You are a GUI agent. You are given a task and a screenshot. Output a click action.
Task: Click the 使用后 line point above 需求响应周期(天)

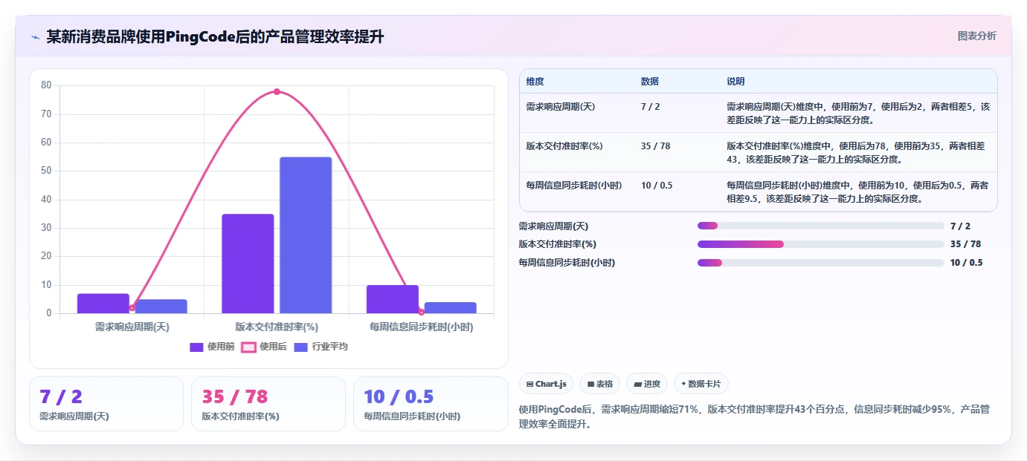coord(132,307)
